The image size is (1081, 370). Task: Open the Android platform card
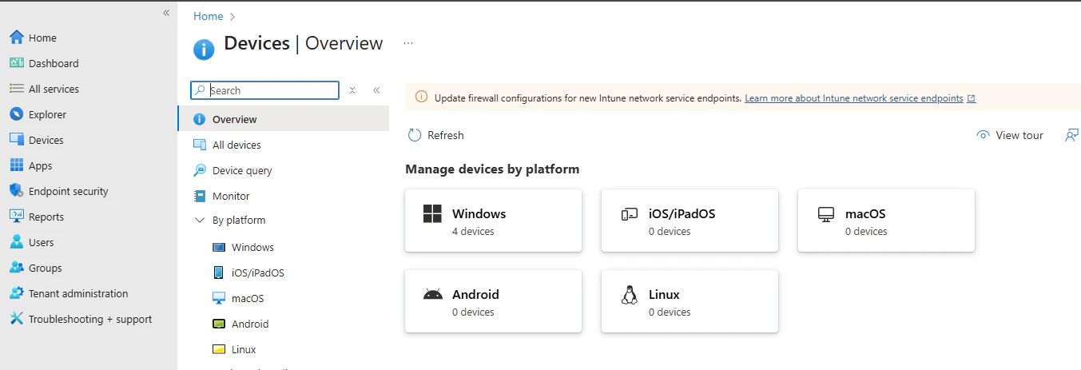pyautogui.click(x=493, y=301)
